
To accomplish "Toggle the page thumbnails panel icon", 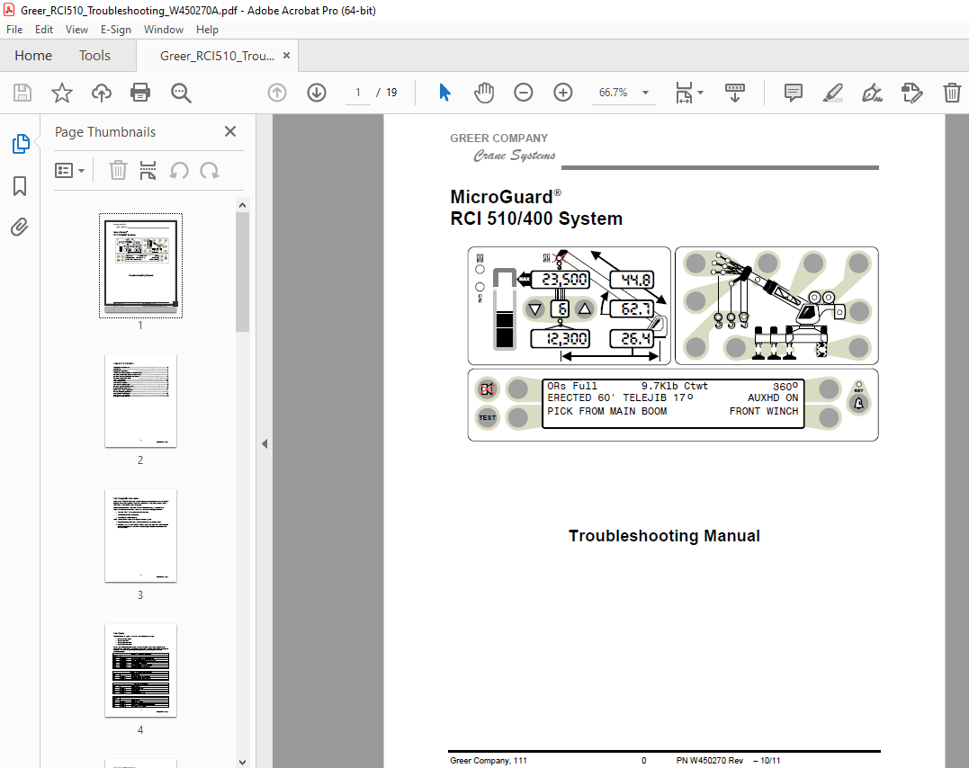I will 20,143.
